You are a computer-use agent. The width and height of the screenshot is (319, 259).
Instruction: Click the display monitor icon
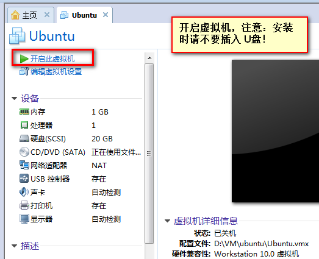pyautogui.click(x=24, y=219)
